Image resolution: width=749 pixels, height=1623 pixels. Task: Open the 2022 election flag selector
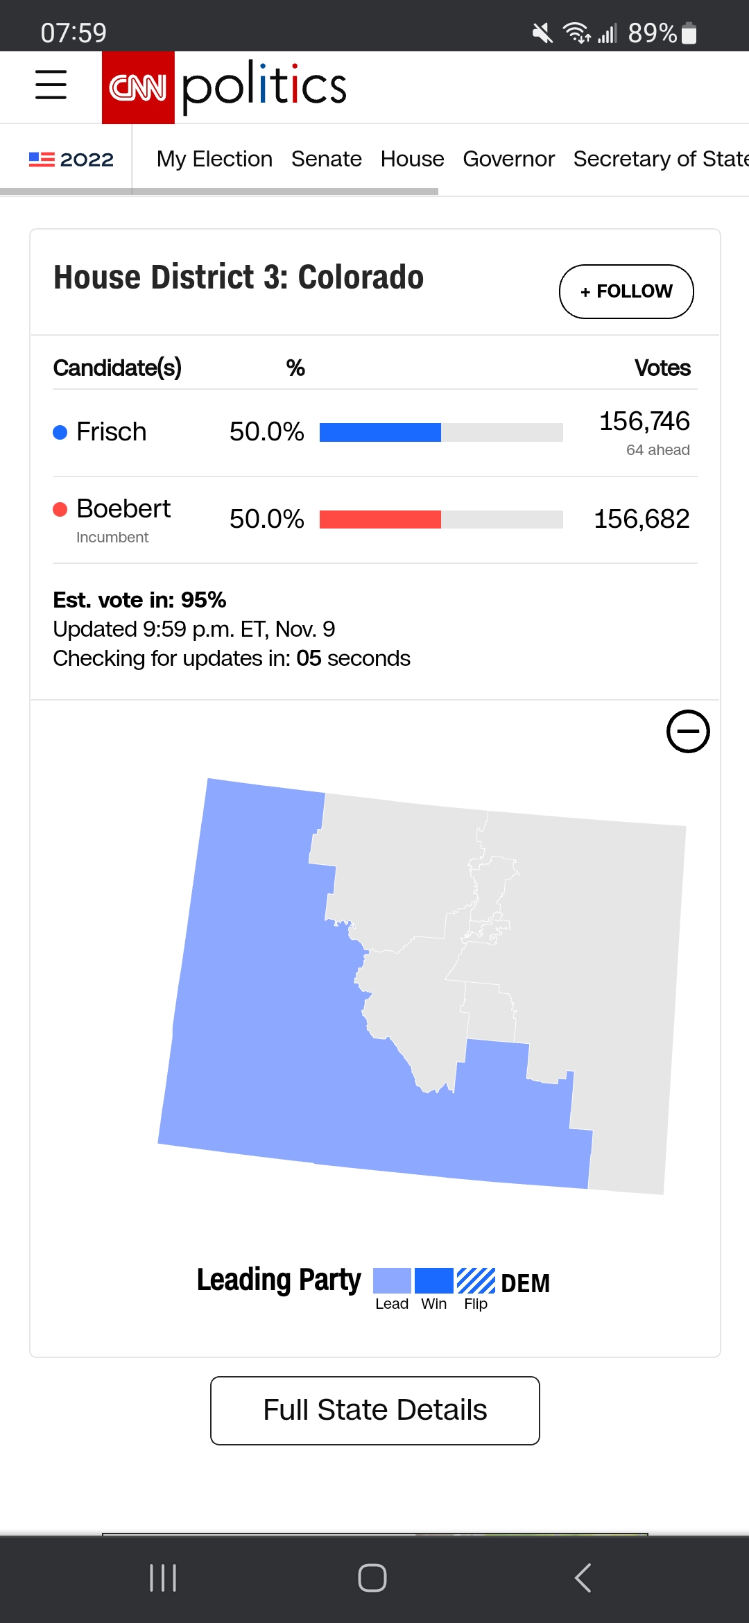(71, 160)
